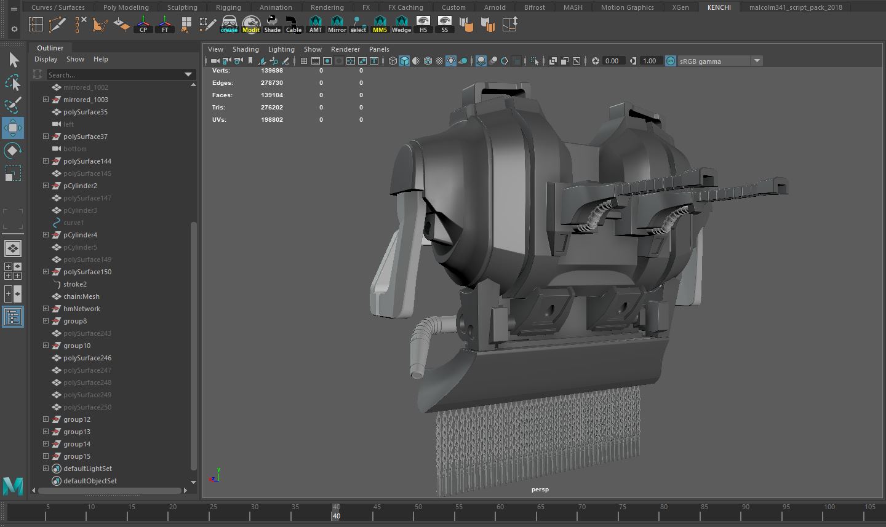The width and height of the screenshot is (886, 527).
Task: Switch to the KENCHI shelf tab
Action: point(719,7)
